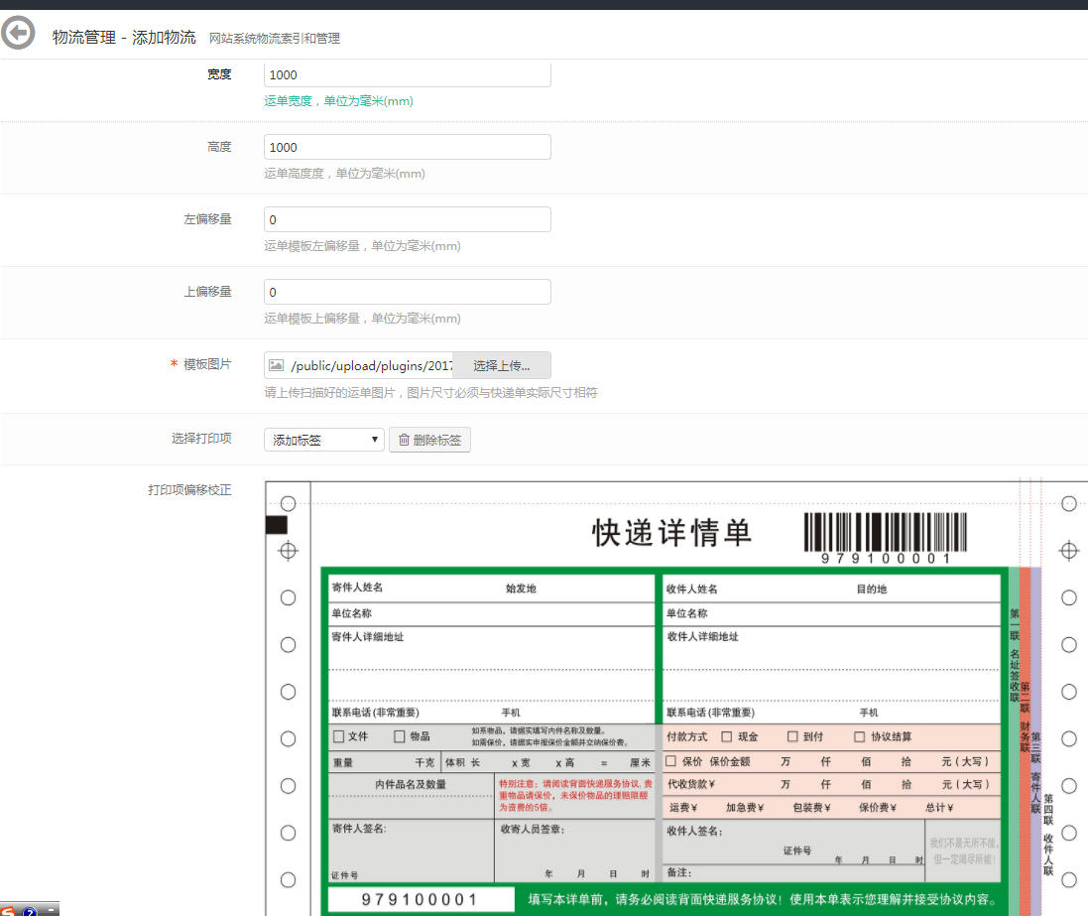Click the trash icon on 删除标签
This screenshot has width=1088, height=916.
pyautogui.click(x=404, y=440)
